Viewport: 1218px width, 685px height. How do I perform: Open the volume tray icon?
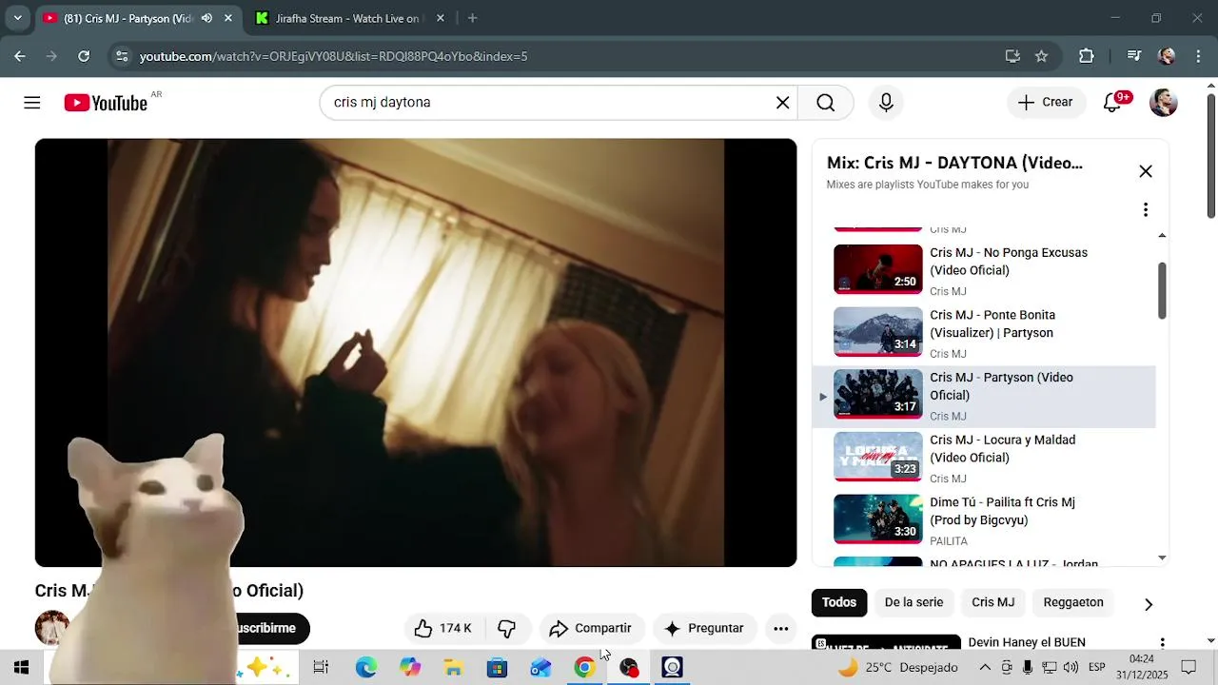click(1071, 667)
